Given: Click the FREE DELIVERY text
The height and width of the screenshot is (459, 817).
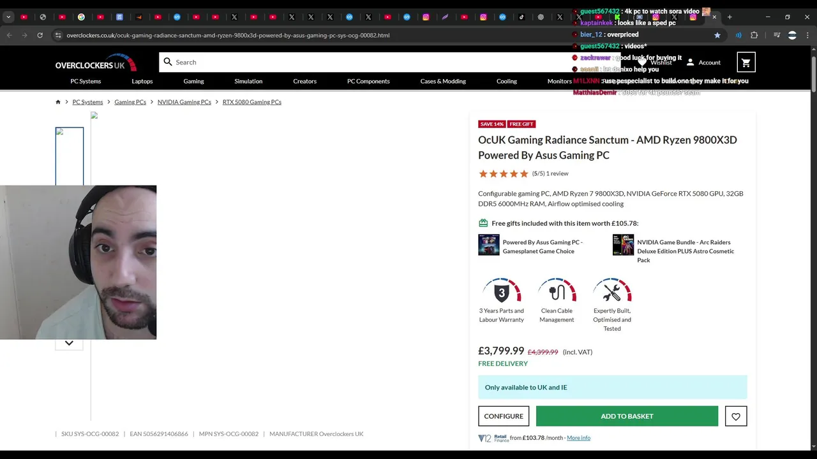Looking at the screenshot, I should (503, 363).
